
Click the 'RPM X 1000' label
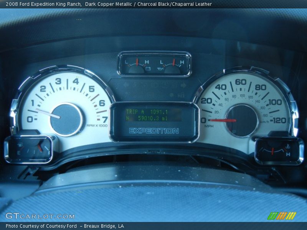click(97, 126)
